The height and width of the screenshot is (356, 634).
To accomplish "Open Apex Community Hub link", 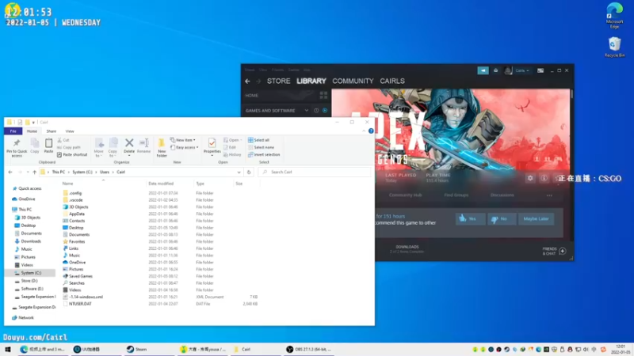I will [405, 195].
